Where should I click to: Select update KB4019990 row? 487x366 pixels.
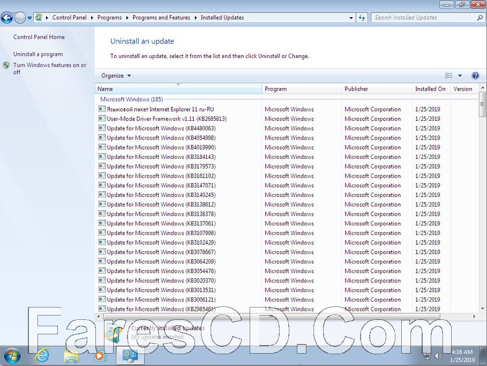point(287,148)
